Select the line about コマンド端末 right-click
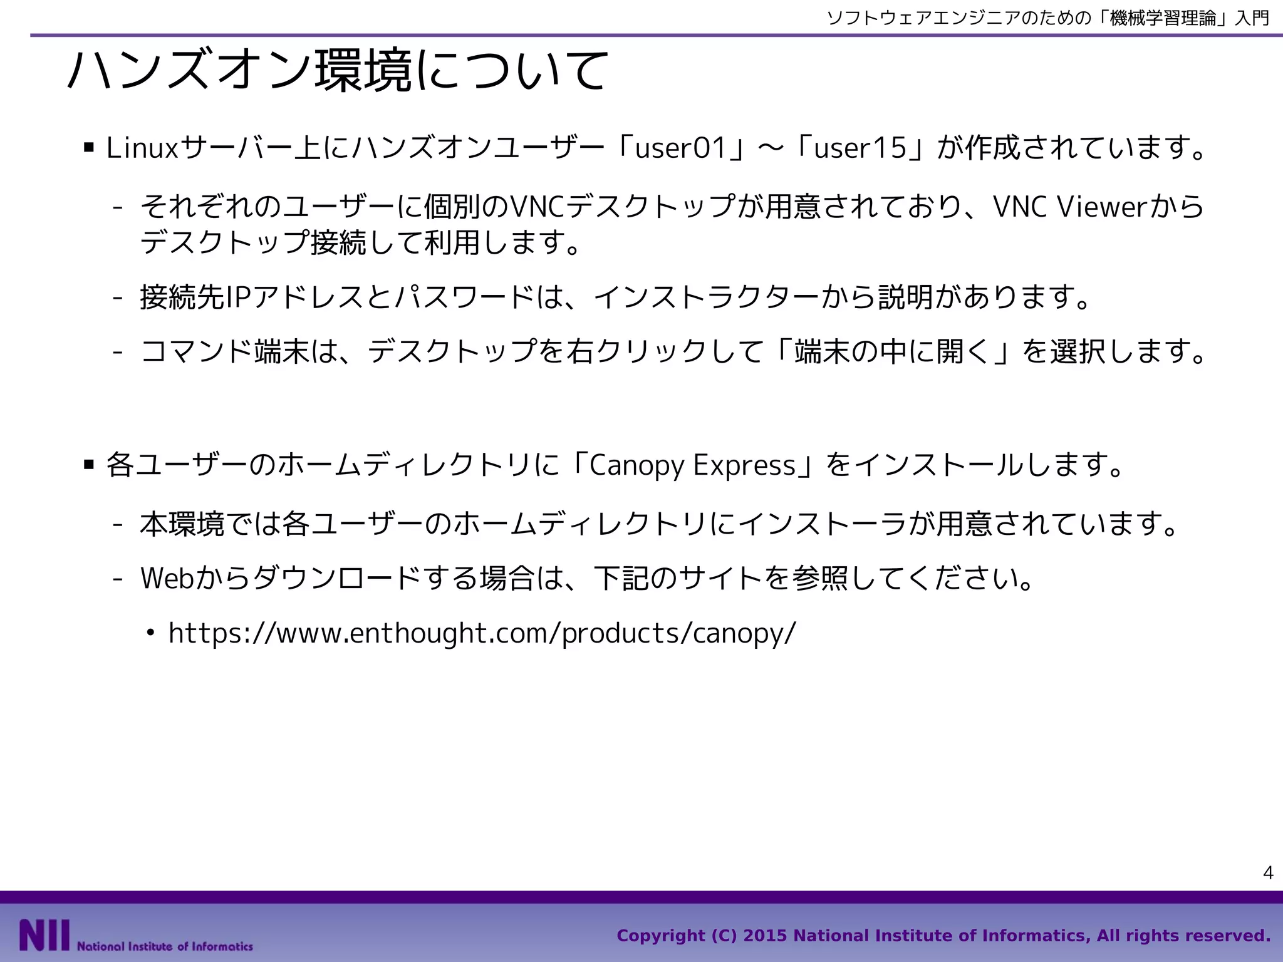The image size is (1283, 962). (673, 351)
